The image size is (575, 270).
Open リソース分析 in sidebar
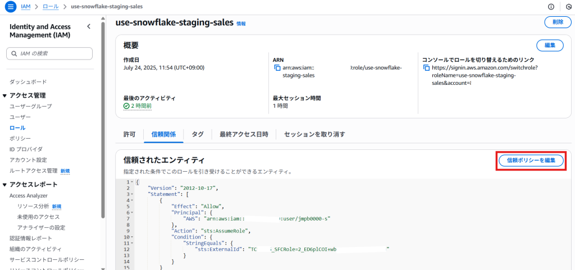(x=33, y=206)
